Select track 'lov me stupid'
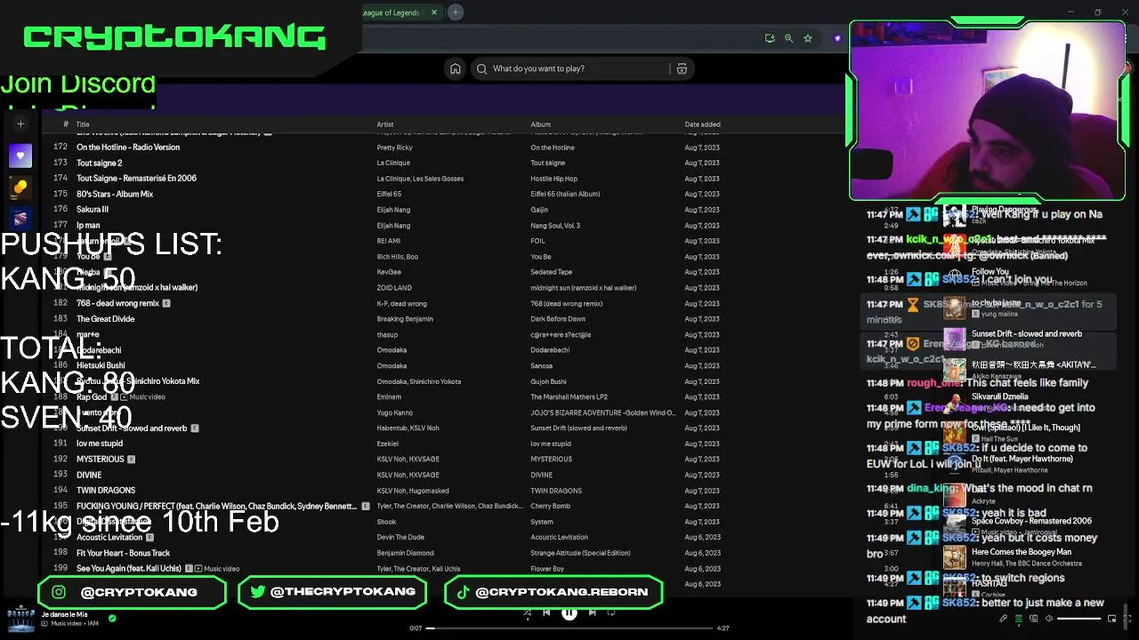1139x640 pixels. (x=100, y=444)
